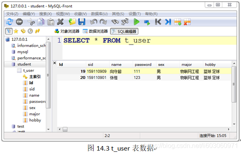
Task: Switch to SQL编辑器 view
Action: coord(124,31)
